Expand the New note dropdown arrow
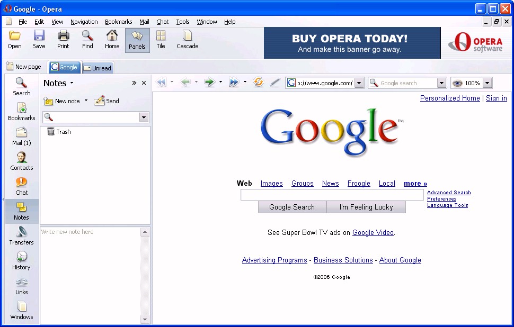The height and width of the screenshot is (327, 514). [86, 101]
